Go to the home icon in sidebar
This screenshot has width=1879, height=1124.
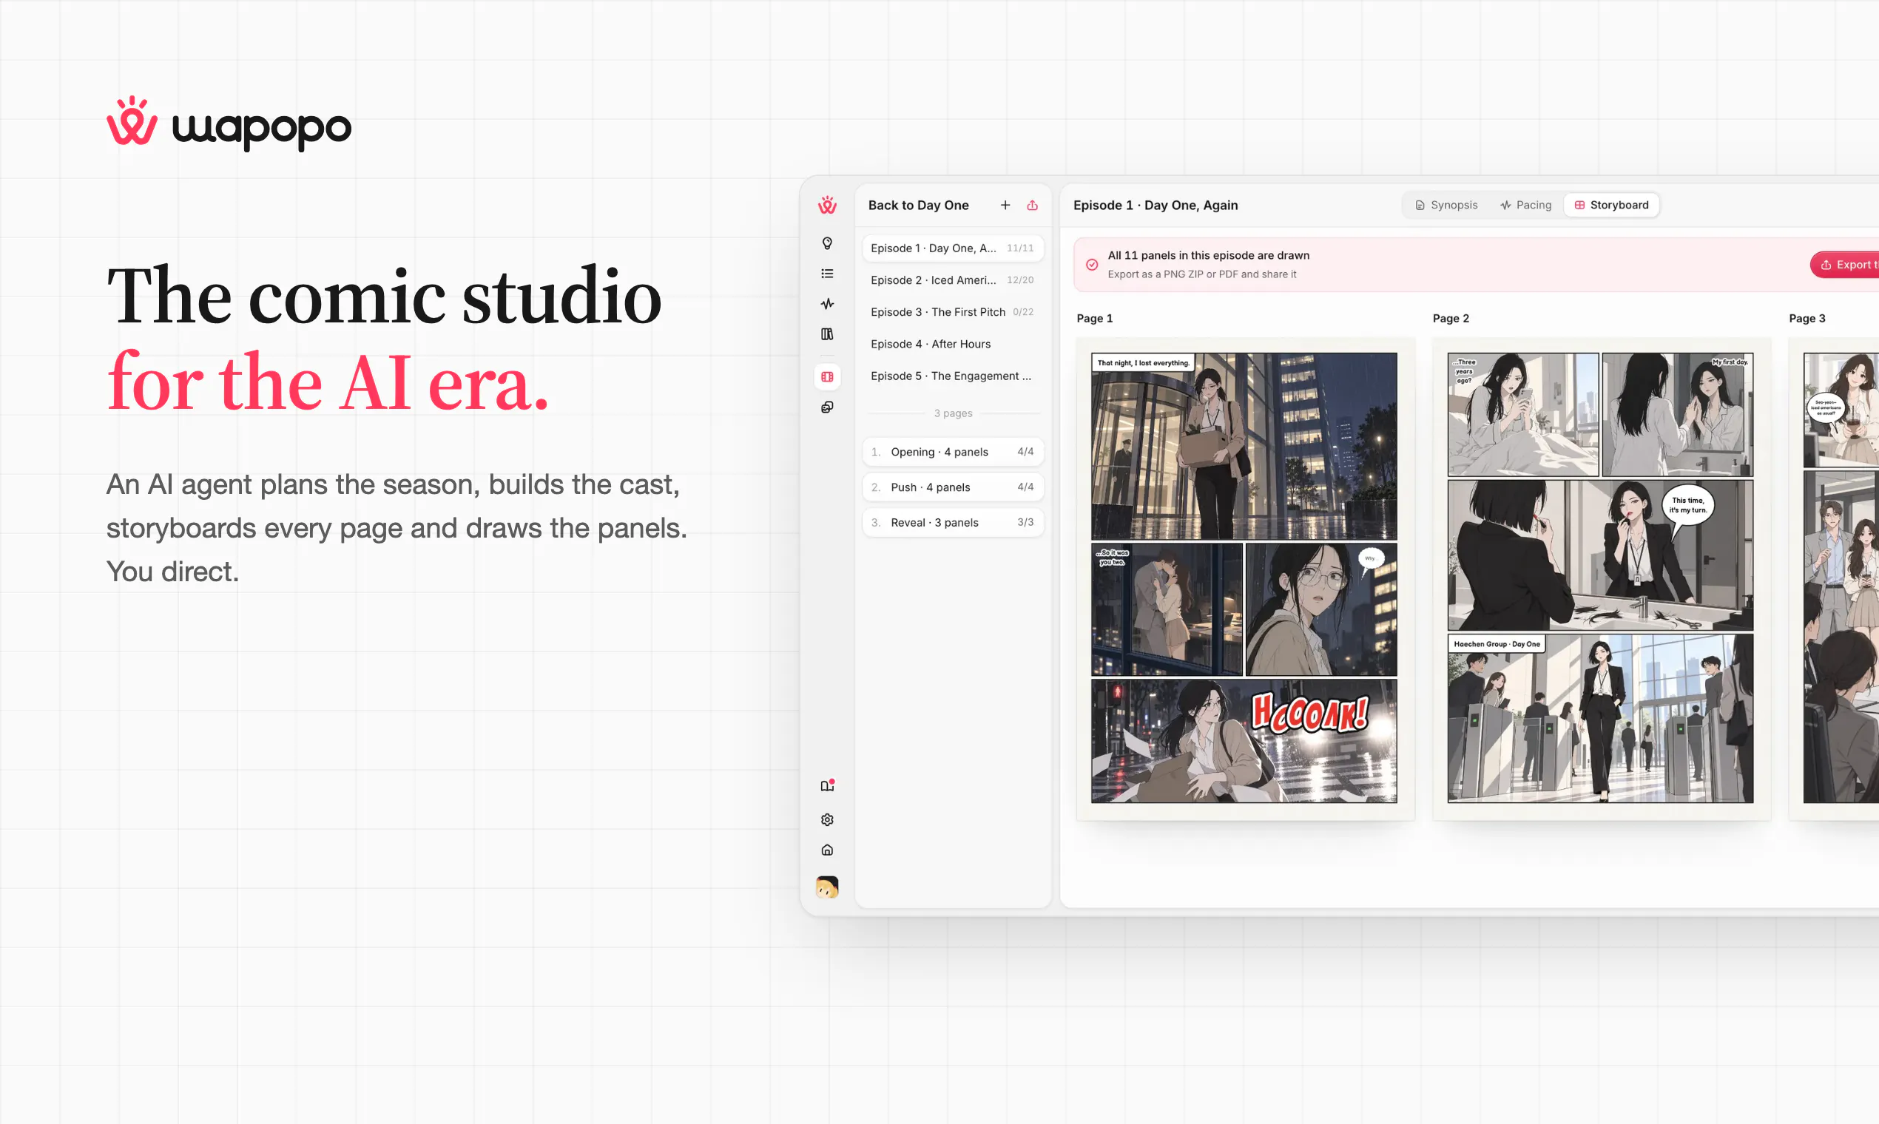[x=826, y=850]
